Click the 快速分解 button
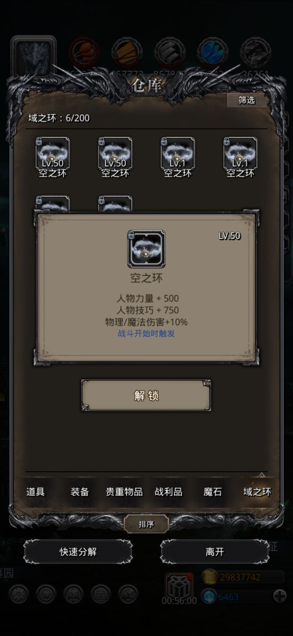 click(78, 552)
